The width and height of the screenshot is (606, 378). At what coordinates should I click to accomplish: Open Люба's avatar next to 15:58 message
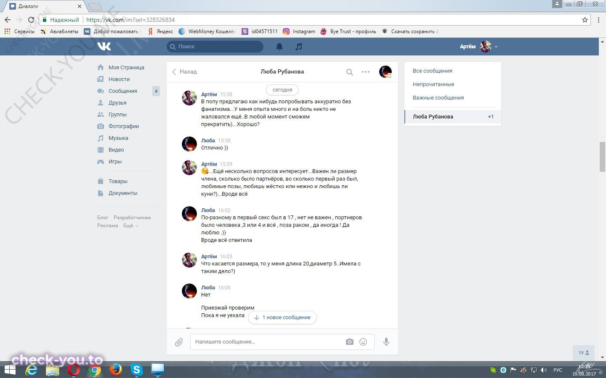(189, 144)
